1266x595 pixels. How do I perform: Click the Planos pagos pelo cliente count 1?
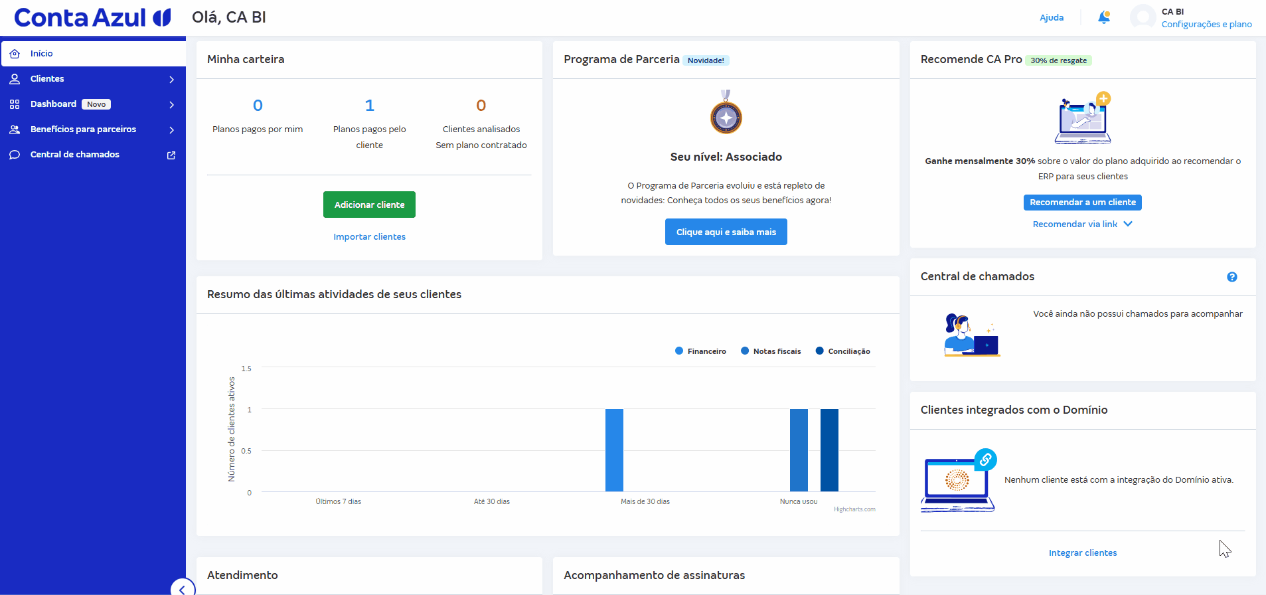coord(370,105)
